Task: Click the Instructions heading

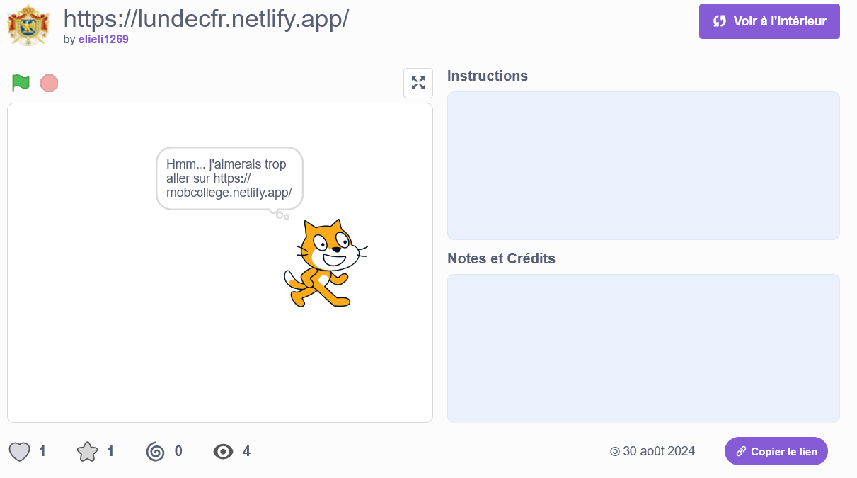Action: click(488, 76)
